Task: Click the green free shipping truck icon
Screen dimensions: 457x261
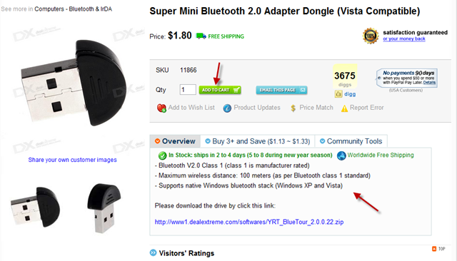Action: tap(201, 36)
